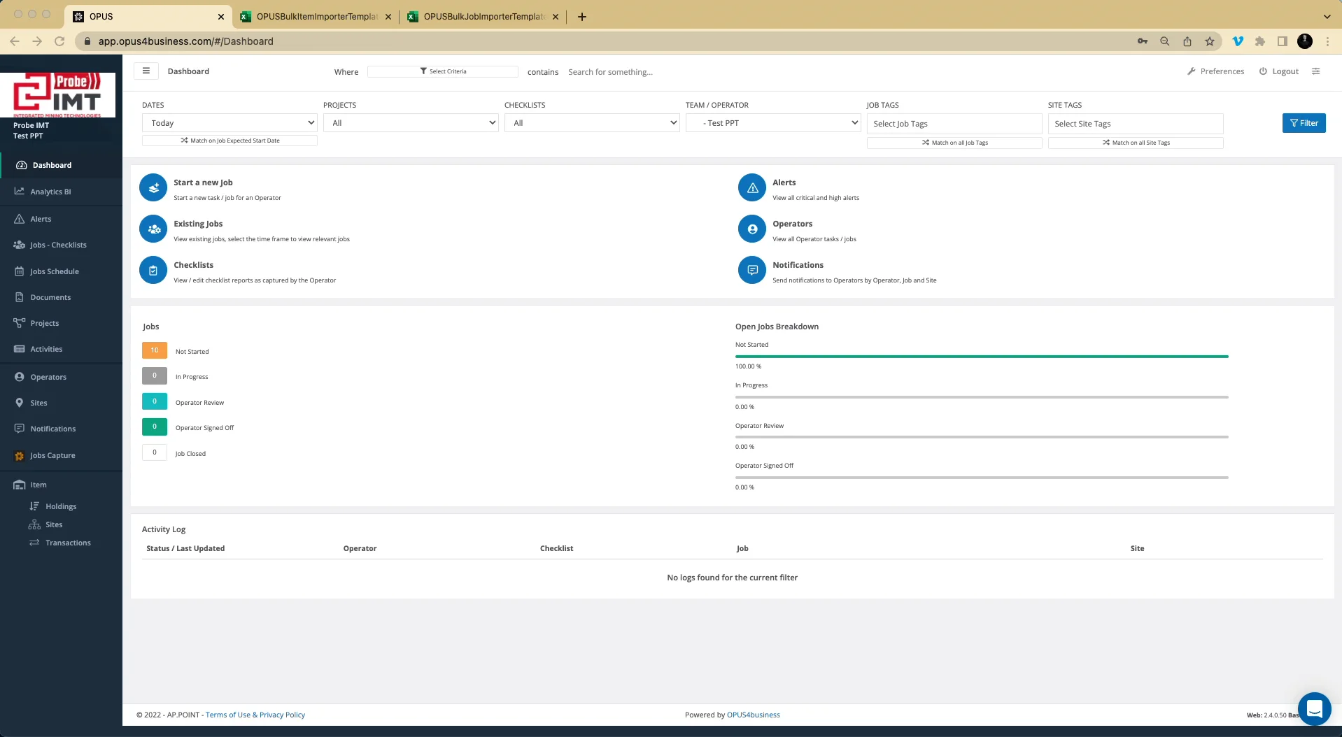The width and height of the screenshot is (1342, 737).
Task: Open the Alerts triangle icon
Action: 752,187
